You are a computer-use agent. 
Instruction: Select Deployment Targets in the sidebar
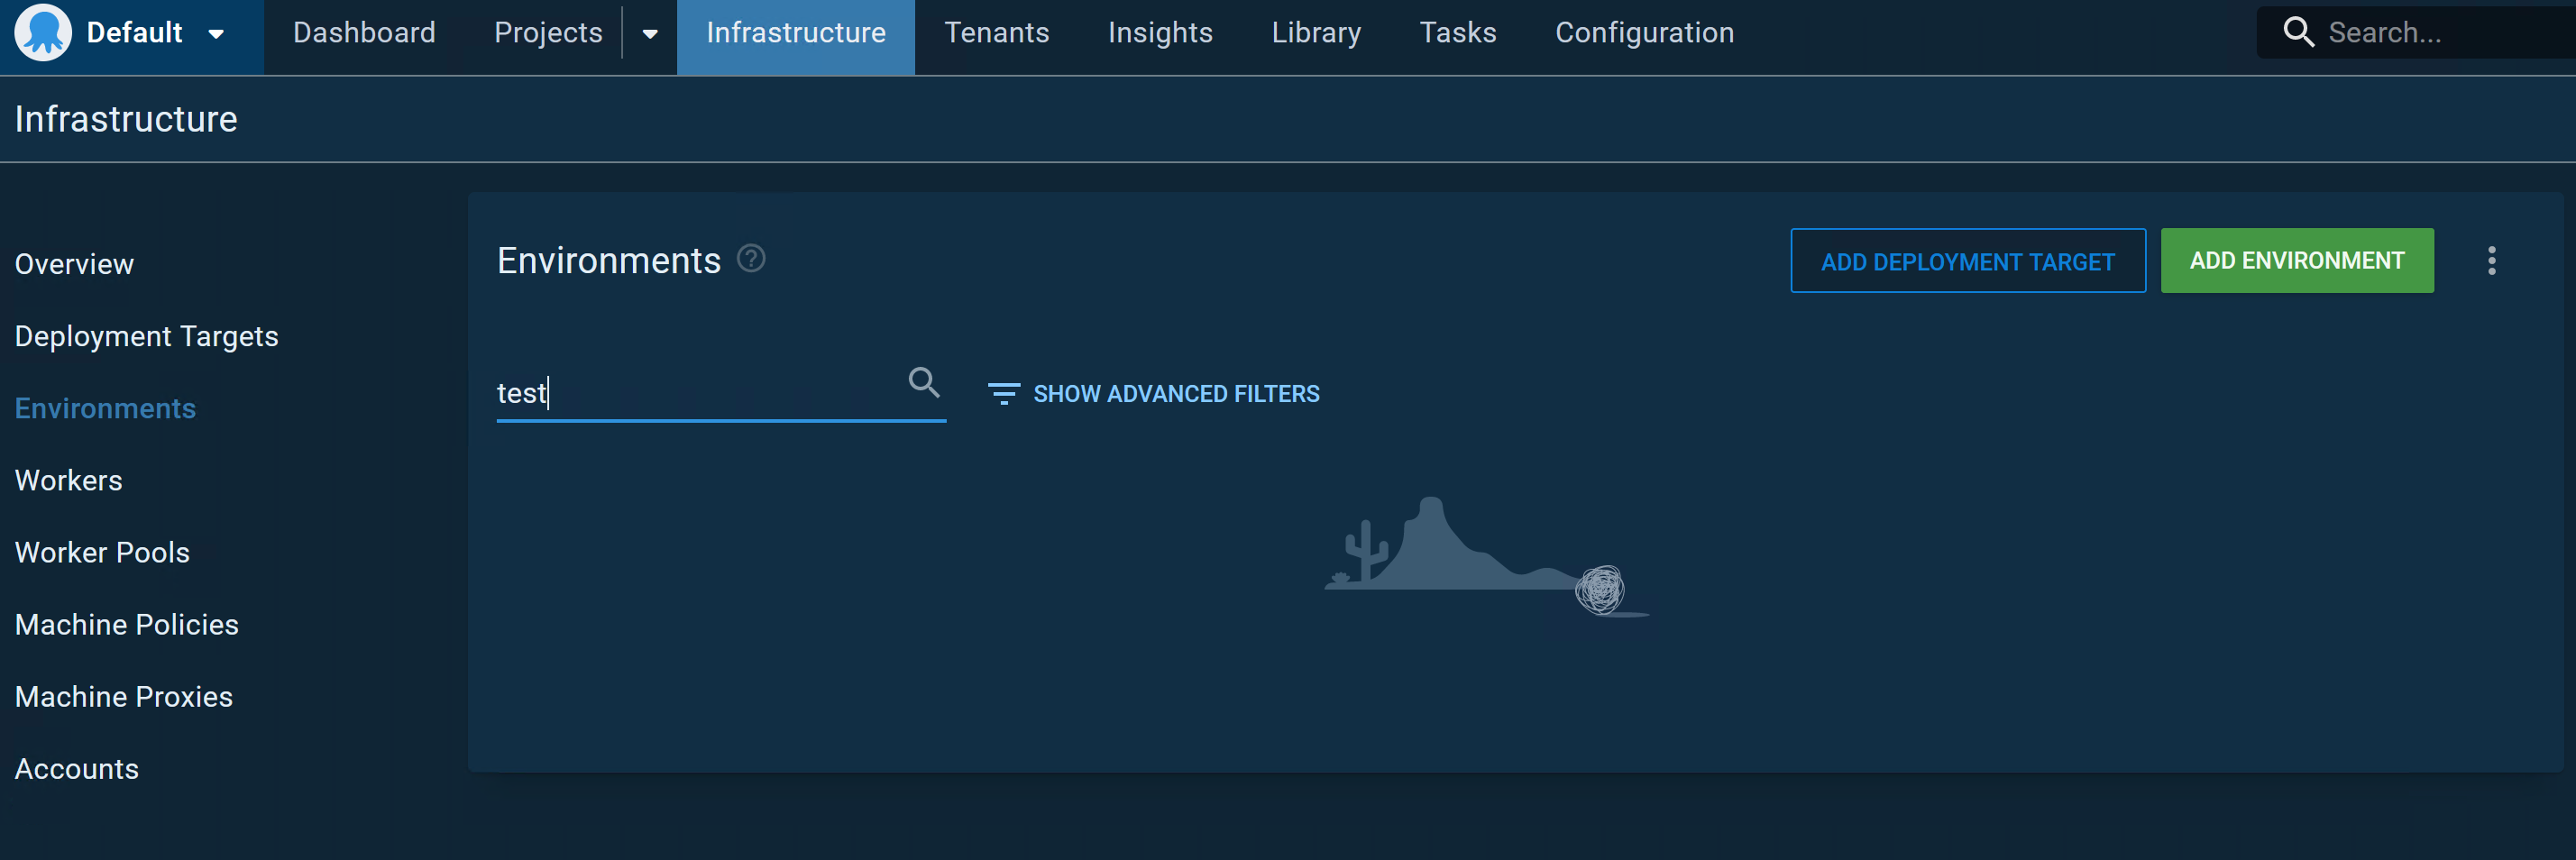pos(146,336)
